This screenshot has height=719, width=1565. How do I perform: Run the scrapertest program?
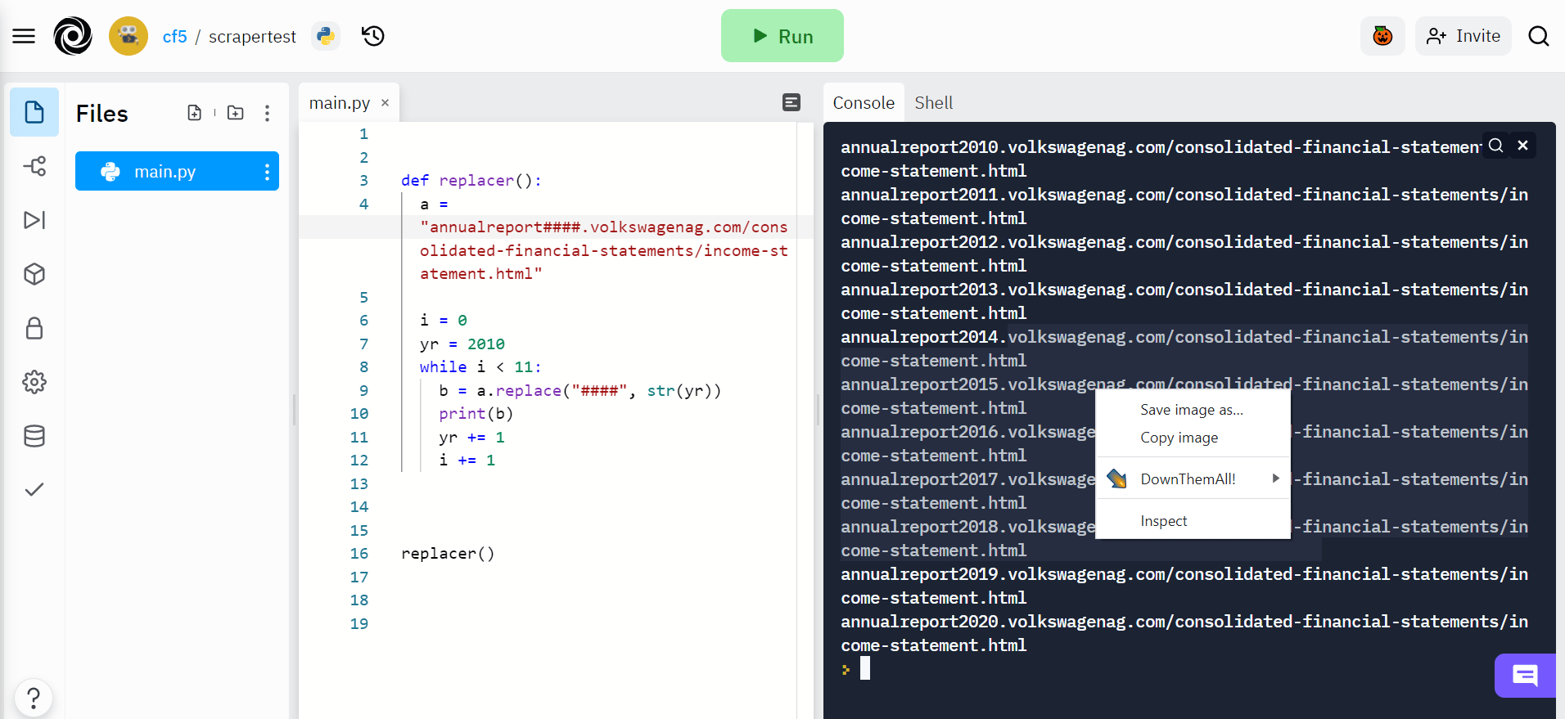(x=782, y=36)
